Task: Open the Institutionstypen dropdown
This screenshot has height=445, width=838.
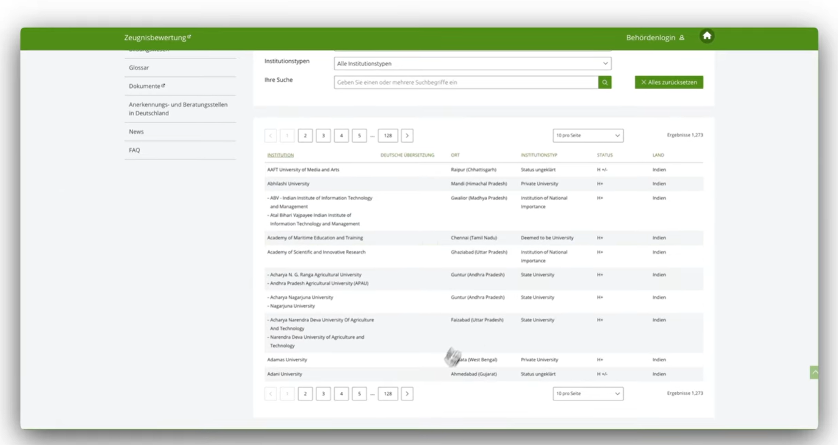Action: (x=473, y=63)
